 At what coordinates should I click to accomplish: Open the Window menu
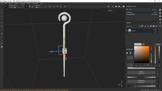[x=16, y=4]
